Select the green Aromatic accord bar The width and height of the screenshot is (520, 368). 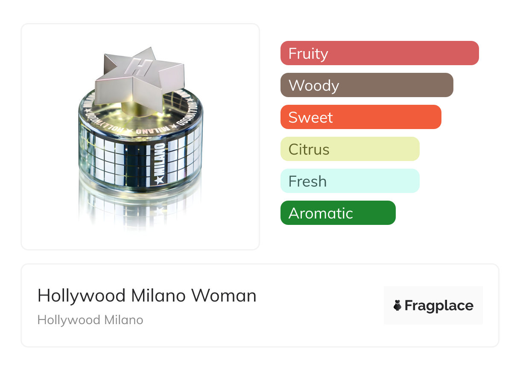(x=338, y=213)
